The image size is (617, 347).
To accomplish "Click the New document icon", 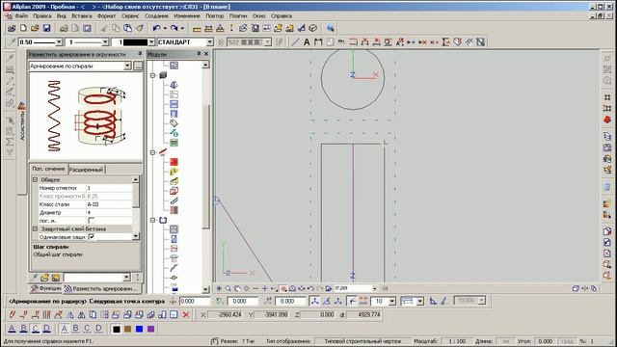I will (23, 28).
